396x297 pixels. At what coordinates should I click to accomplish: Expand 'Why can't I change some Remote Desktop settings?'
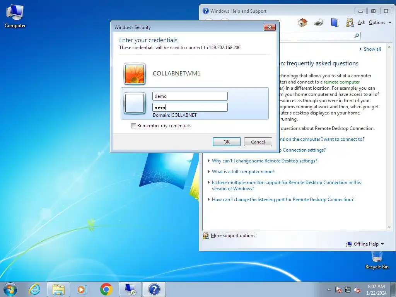click(264, 161)
